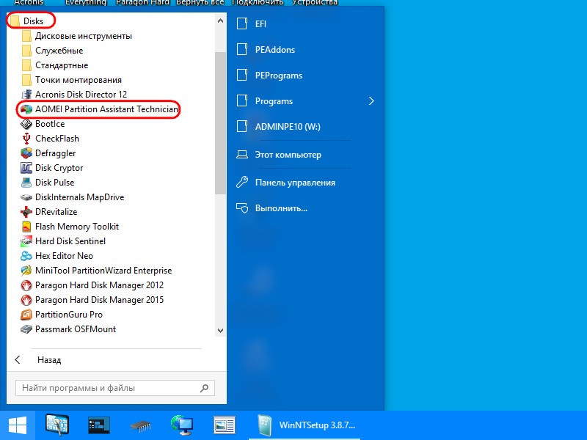
Task: Open the Acronis Disk Director 12 icon
Action: pos(26,95)
